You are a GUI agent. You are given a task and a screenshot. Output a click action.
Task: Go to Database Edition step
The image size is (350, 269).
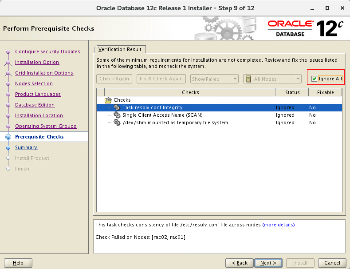coord(35,105)
